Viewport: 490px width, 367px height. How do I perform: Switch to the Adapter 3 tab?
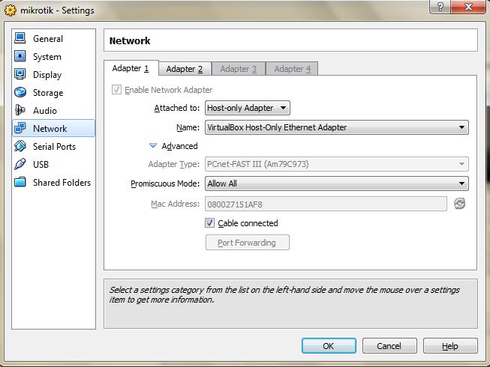pos(239,69)
